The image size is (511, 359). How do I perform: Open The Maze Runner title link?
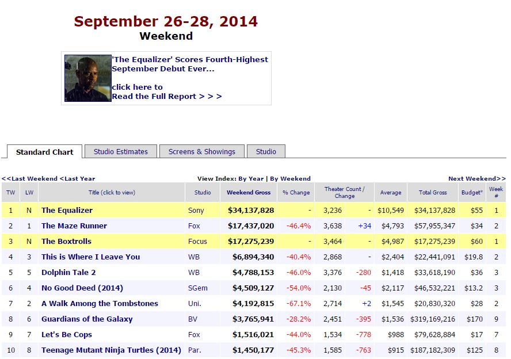(x=74, y=226)
